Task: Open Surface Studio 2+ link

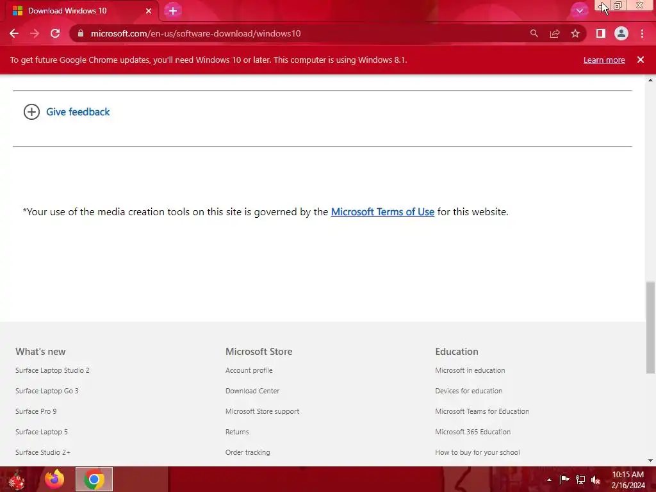Action: pyautogui.click(x=43, y=452)
